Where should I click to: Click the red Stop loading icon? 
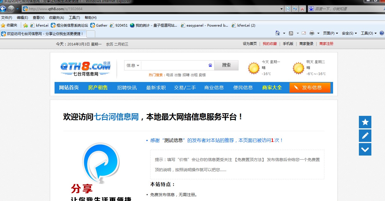point(302,9)
